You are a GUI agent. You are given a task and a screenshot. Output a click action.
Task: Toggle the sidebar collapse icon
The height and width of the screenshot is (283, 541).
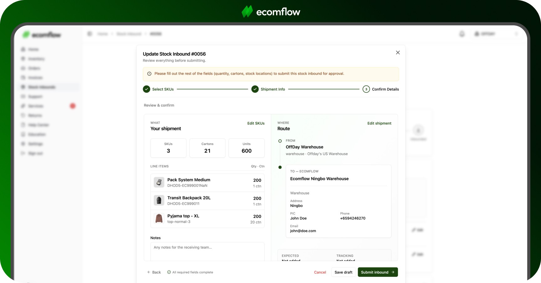[90, 34]
